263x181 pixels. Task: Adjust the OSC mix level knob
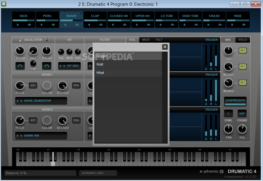coord(228,51)
